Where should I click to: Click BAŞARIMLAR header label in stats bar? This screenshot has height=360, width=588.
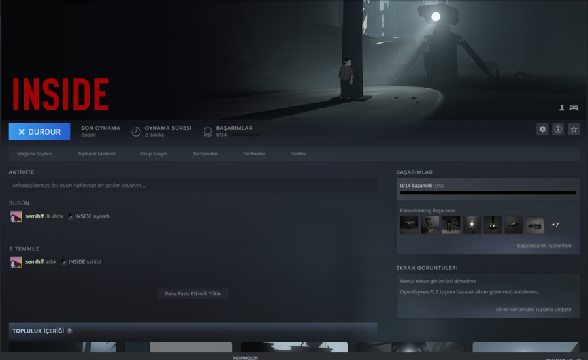point(234,128)
